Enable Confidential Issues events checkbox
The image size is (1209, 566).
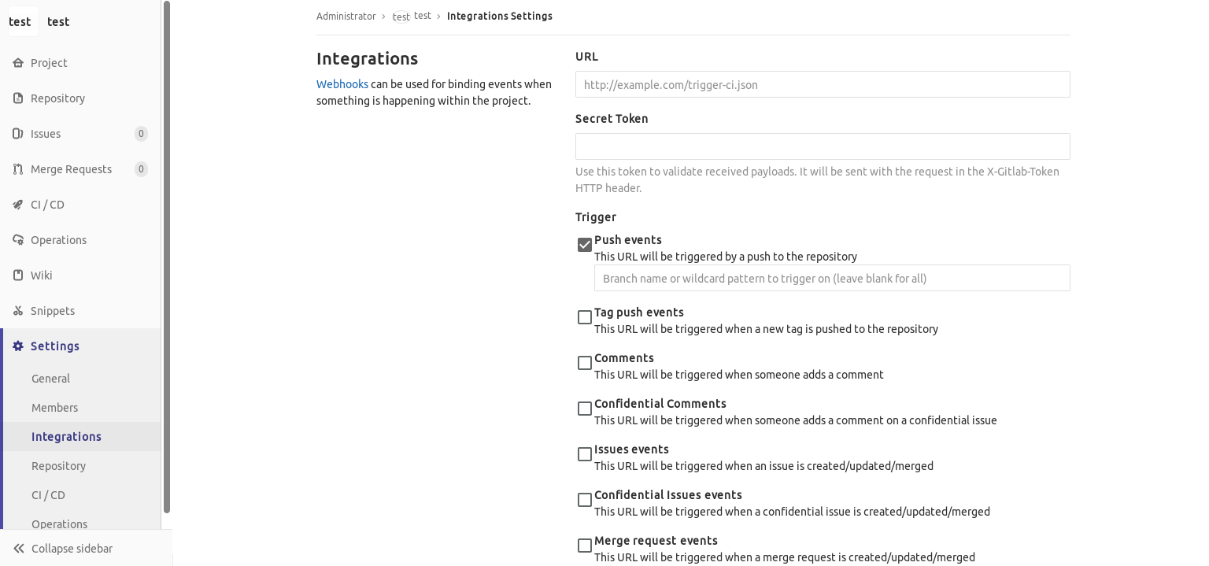(585, 500)
